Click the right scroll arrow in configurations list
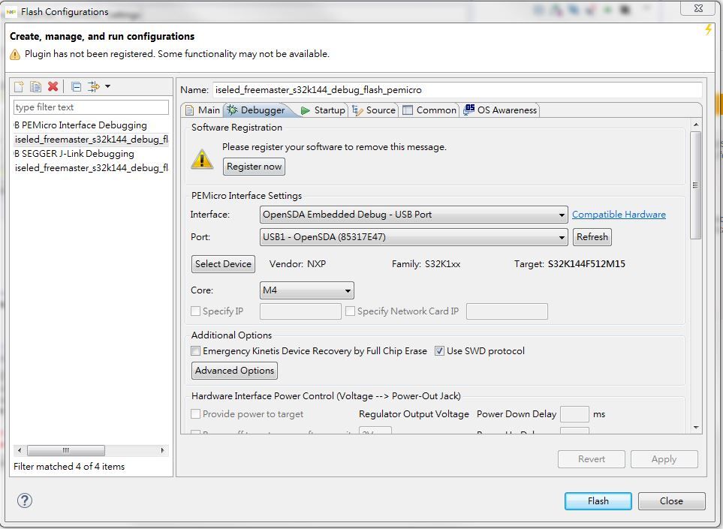Viewport: 723px width, 529px height. (x=162, y=450)
